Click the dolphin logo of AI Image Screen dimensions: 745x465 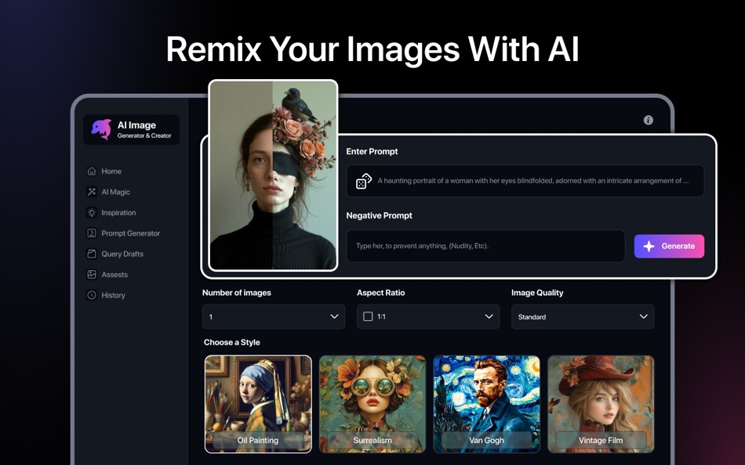point(101,129)
